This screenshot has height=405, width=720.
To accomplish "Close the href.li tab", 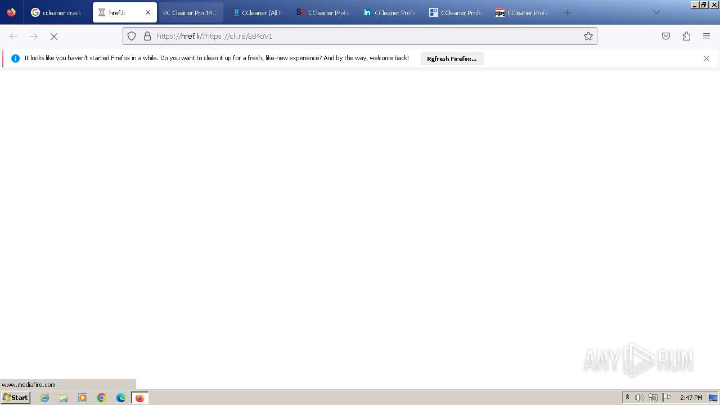I will (x=148, y=12).
